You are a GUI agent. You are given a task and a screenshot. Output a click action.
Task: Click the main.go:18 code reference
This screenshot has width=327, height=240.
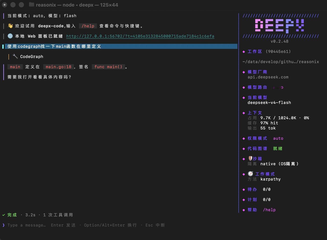pyautogui.click(x=59, y=67)
